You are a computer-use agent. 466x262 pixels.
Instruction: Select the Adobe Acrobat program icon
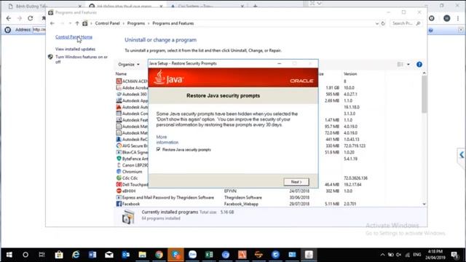119,87
